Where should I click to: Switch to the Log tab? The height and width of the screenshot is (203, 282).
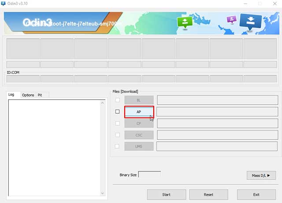[x=11, y=94]
